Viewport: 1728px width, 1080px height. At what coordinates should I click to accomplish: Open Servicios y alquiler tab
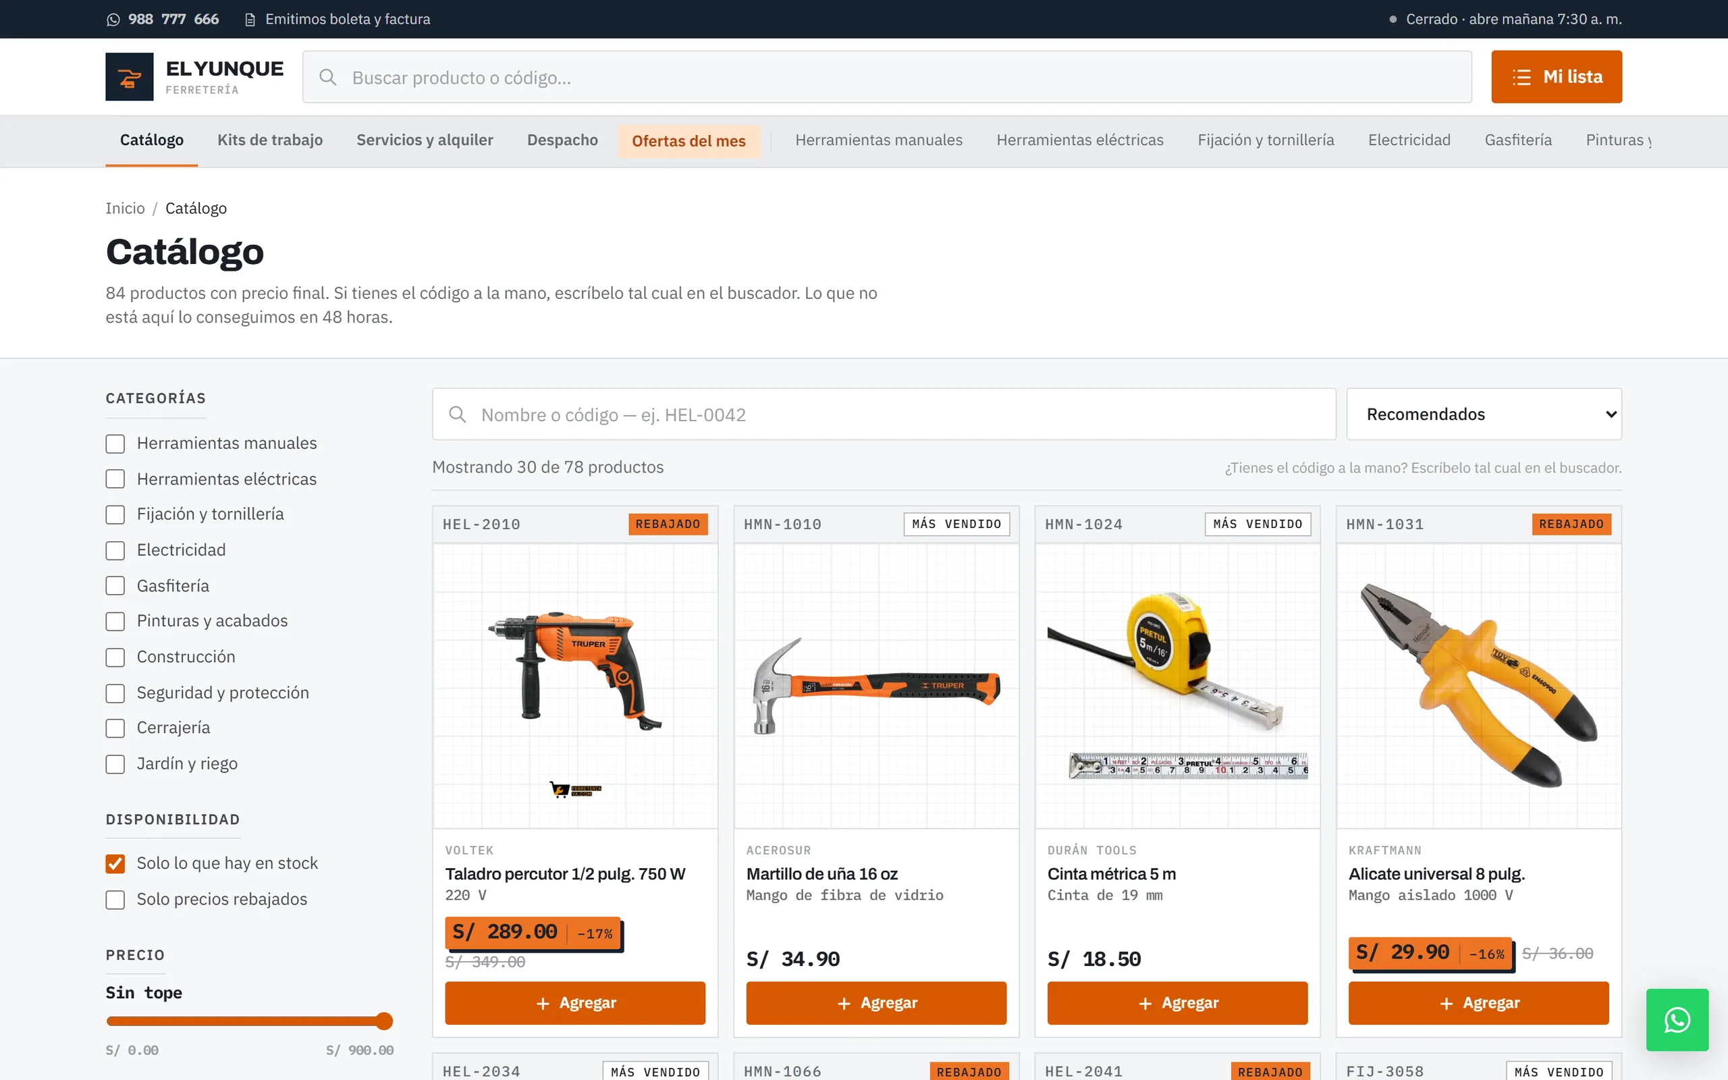point(425,140)
